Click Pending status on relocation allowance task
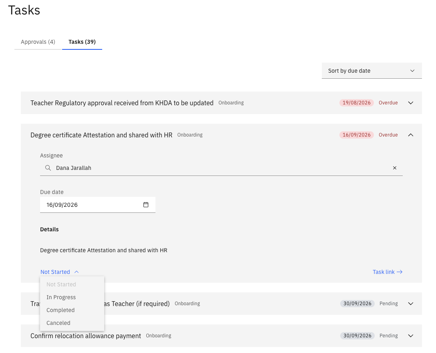 (x=388, y=336)
